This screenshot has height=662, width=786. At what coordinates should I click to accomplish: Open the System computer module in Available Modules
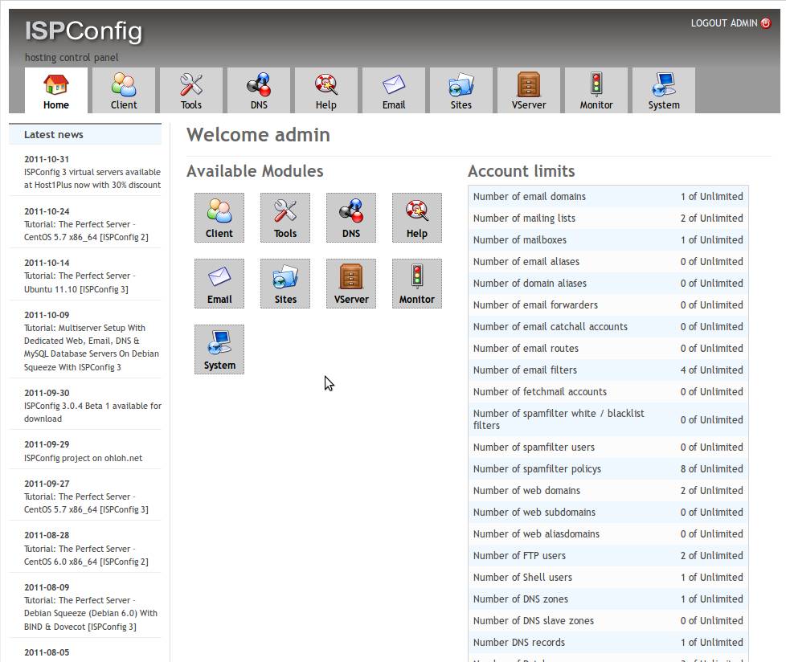click(219, 349)
